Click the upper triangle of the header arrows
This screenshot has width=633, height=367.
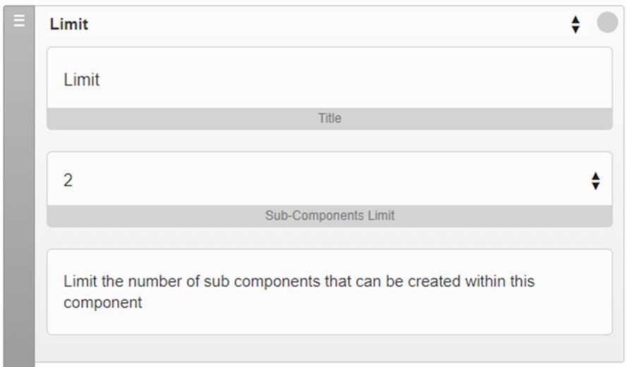pos(576,20)
